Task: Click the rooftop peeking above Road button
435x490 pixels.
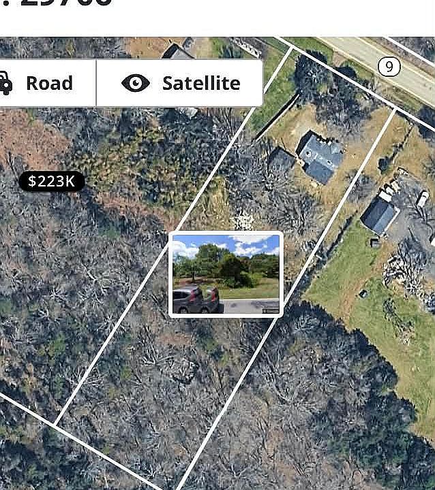Action: [179, 50]
